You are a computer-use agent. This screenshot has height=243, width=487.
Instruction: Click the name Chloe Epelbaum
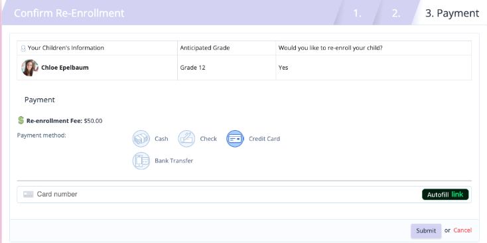point(65,68)
